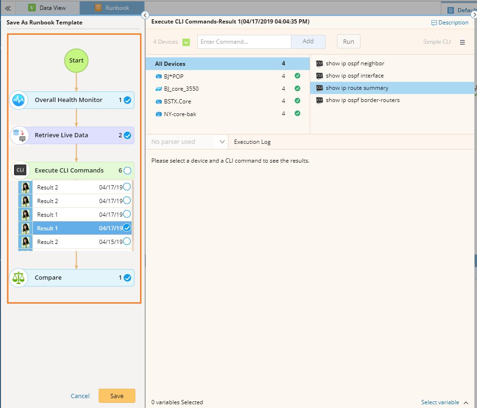Click the highlighted Result 1 row

(x=75, y=228)
